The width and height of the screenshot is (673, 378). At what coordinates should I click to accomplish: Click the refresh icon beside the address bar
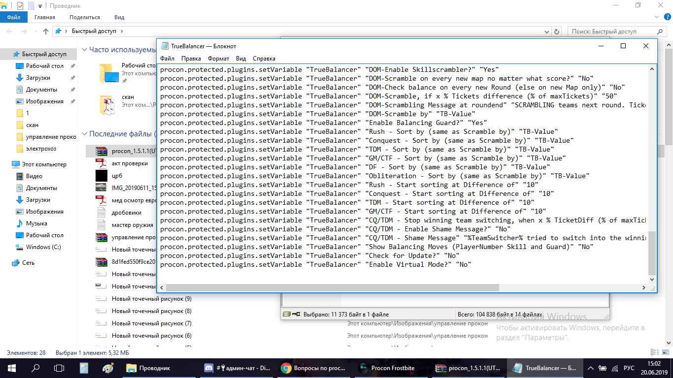557,31
